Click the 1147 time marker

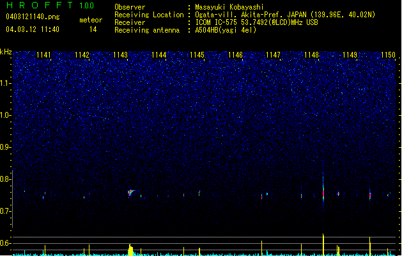click(x=274, y=54)
